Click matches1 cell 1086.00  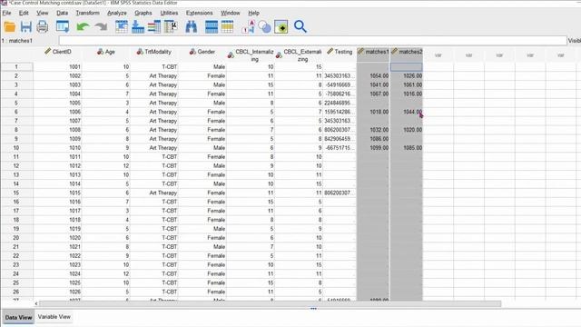point(373,139)
